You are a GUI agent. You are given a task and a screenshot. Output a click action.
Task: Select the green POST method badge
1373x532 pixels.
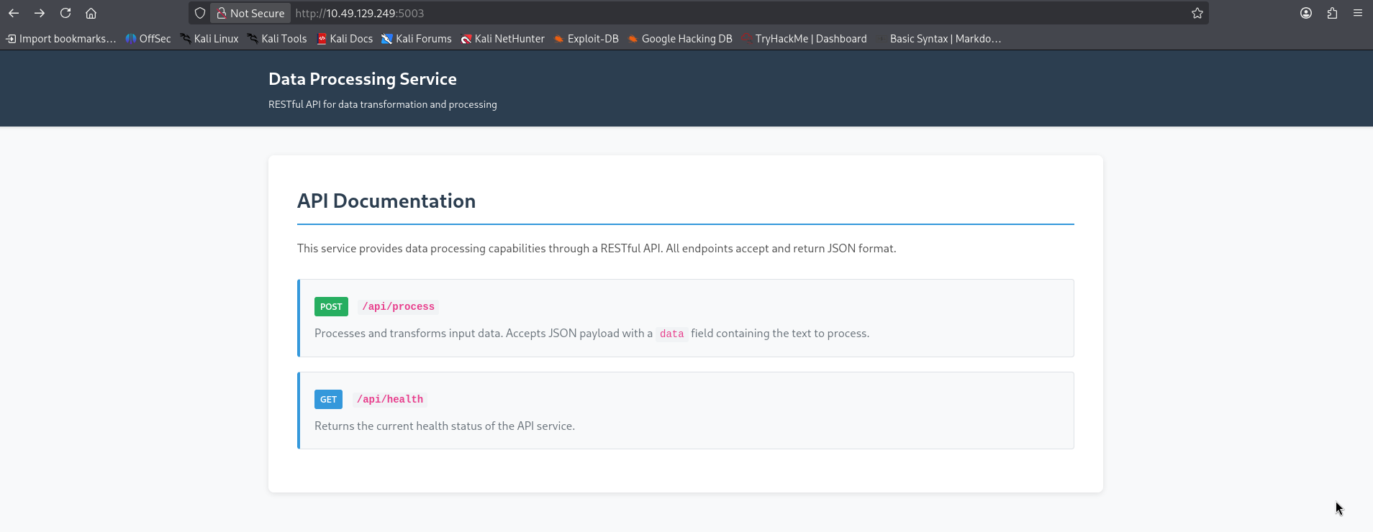click(x=331, y=307)
